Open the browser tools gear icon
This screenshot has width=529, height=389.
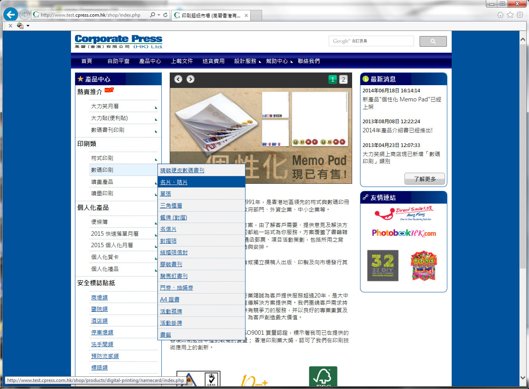(520, 15)
